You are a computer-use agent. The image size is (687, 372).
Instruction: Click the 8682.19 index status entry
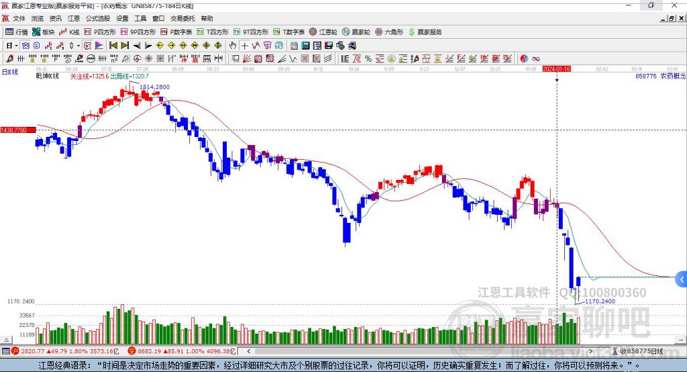(182, 351)
